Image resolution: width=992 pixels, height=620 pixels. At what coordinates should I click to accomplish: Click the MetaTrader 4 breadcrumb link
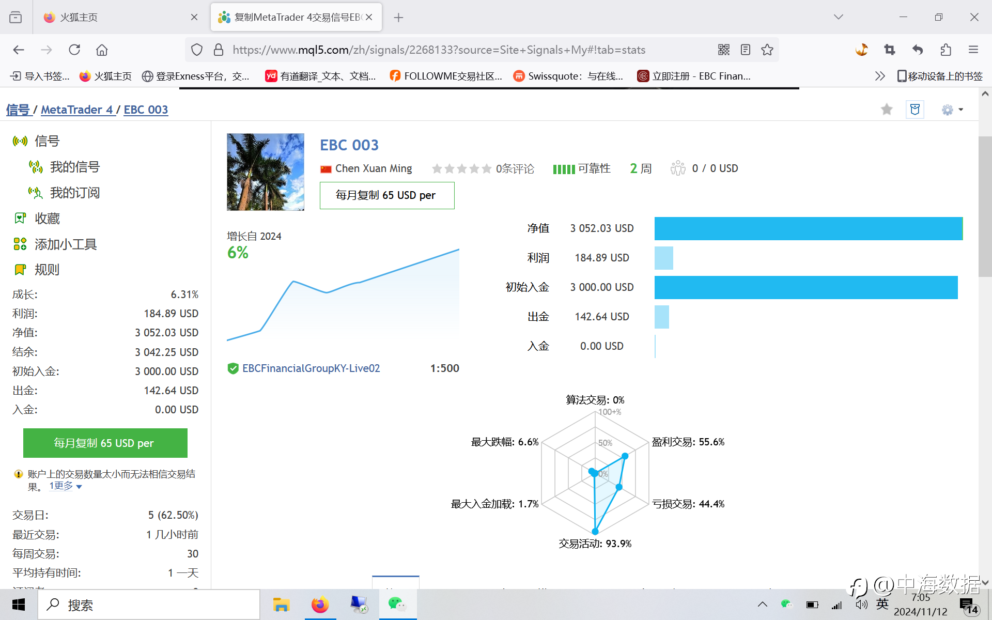click(77, 110)
